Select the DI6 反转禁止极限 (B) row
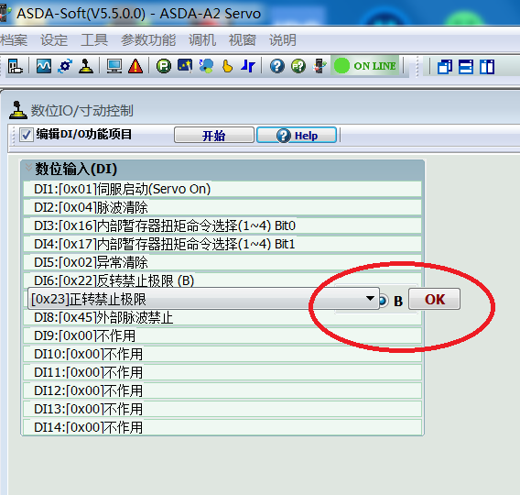The width and height of the screenshot is (520, 495). 222,280
